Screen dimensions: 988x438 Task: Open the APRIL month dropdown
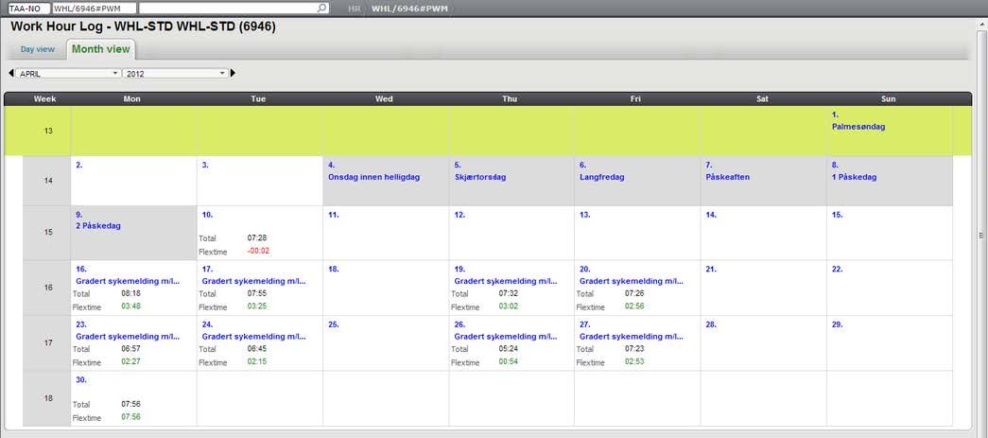(67, 73)
